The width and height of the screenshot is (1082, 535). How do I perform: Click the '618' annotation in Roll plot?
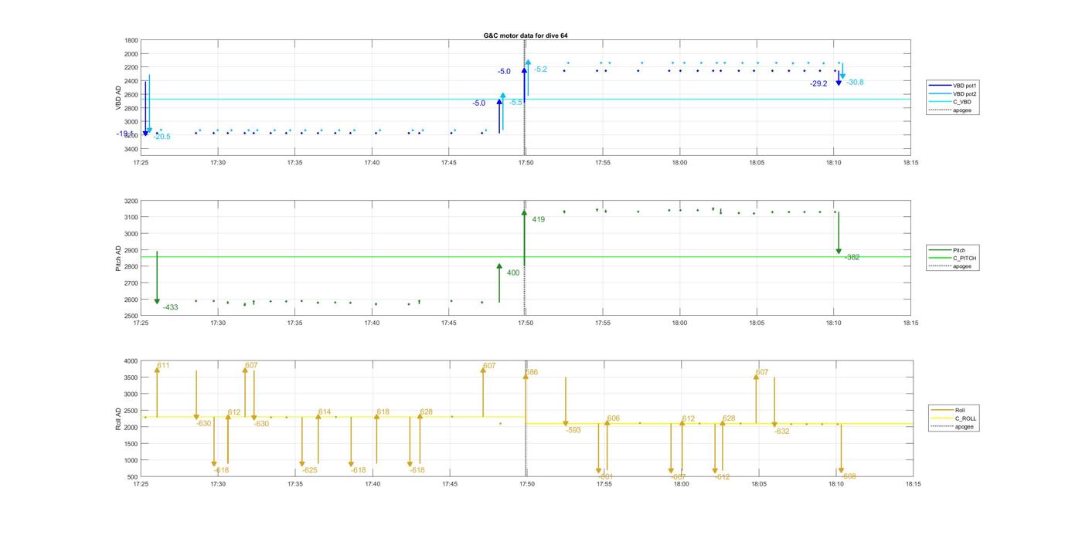[383, 412]
